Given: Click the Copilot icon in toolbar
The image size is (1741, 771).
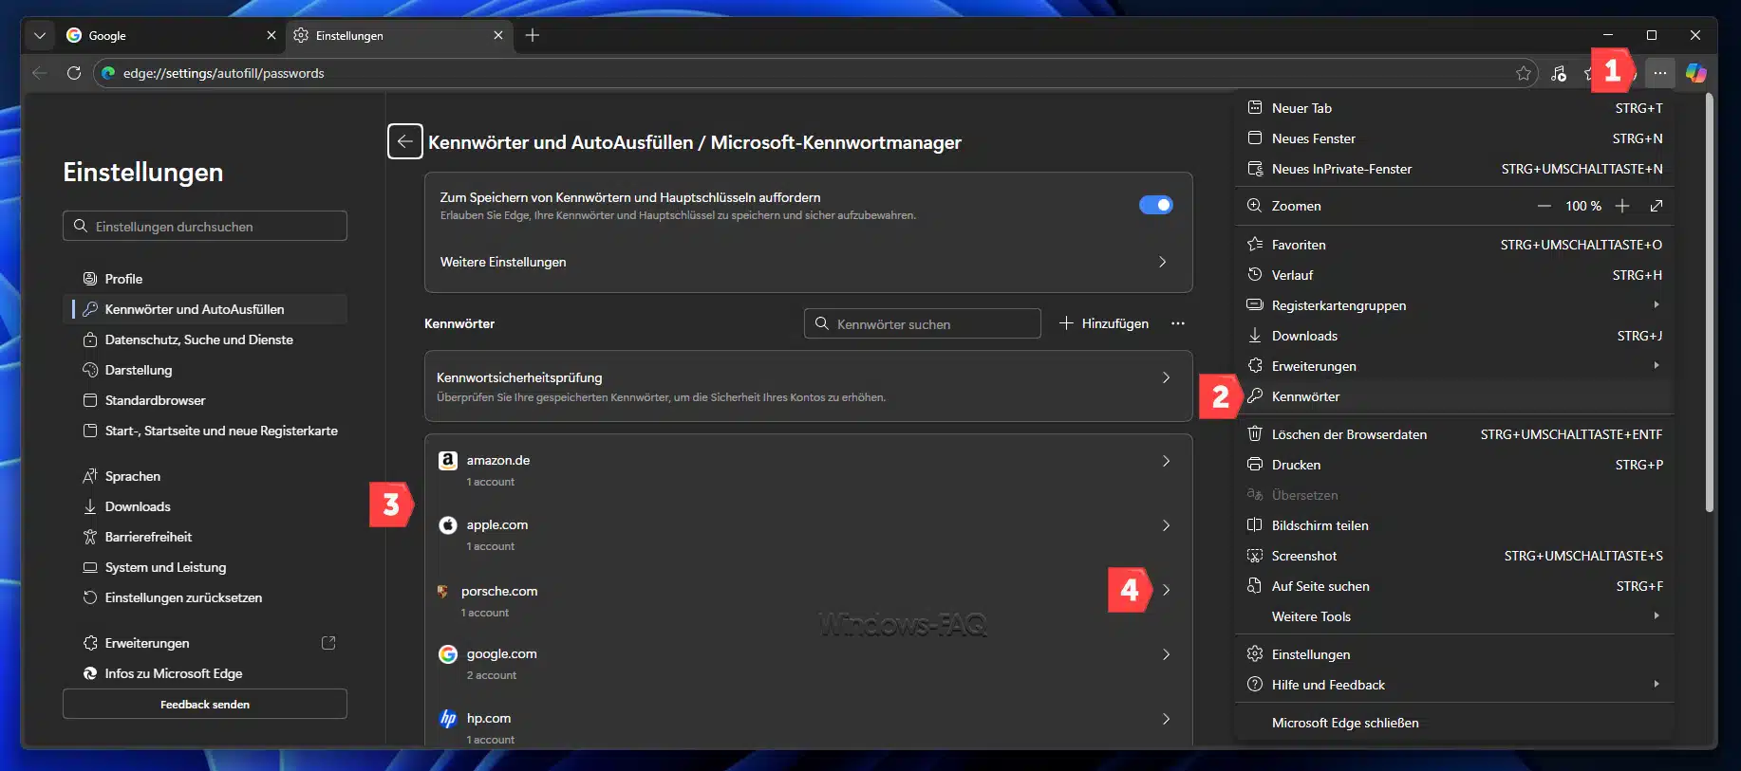Looking at the screenshot, I should (1695, 73).
